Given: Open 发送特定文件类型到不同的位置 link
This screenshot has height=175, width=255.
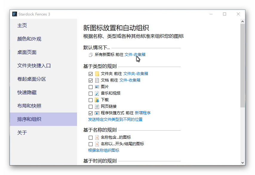Looking at the screenshot, I should pyautogui.click(x=115, y=119).
